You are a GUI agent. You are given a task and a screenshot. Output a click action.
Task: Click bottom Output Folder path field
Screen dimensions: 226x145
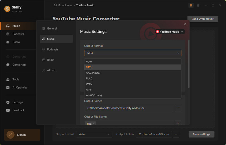pyautogui.click(x=154, y=134)
